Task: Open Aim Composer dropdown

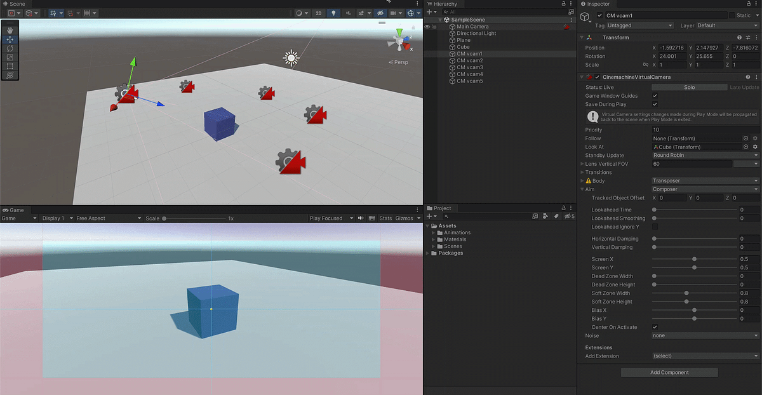Action: (x=705, y=189)
